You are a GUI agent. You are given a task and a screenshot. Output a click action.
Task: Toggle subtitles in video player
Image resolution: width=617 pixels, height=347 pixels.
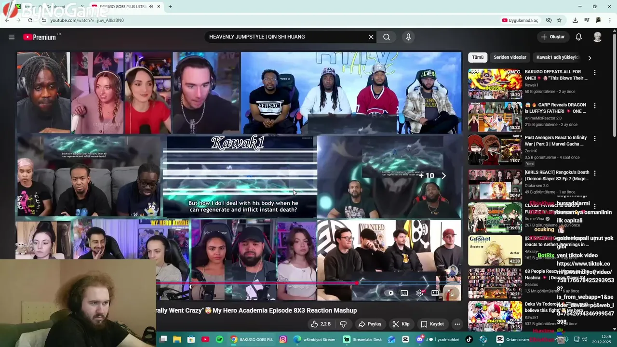[x=404, y=293]
